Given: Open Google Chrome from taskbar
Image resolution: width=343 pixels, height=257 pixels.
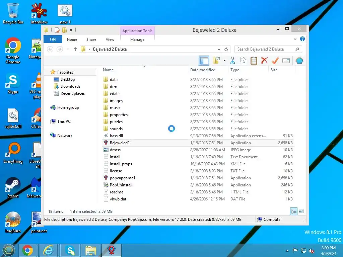Looking at the screenshot, I should 27,250.
